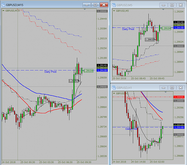This screenshot has height=165, width=187.
Task: Click the blue 1.29108 price on H1 scale
Action: (179, 127)
